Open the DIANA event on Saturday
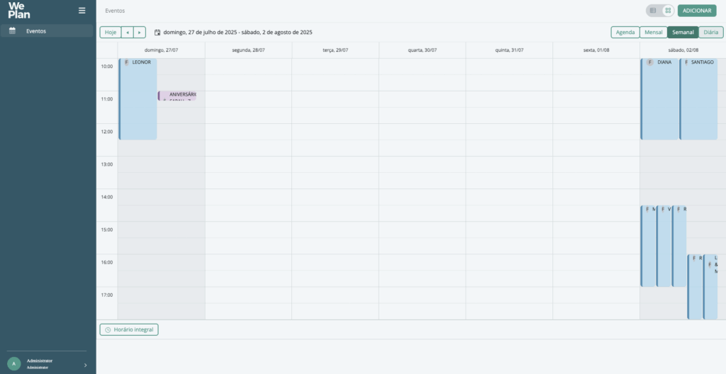726x374 pixels. pyautogui.click(x=659, y=99)
